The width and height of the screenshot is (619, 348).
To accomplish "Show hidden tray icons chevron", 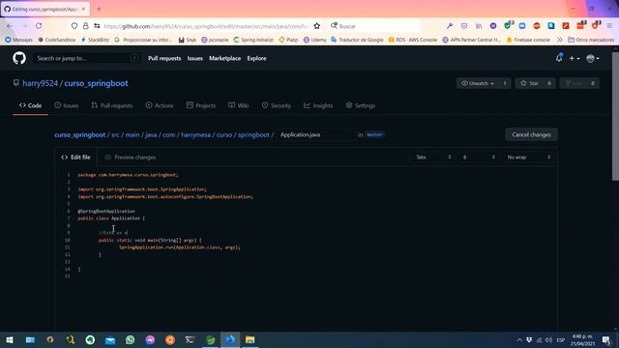I will tap(519, 339).
